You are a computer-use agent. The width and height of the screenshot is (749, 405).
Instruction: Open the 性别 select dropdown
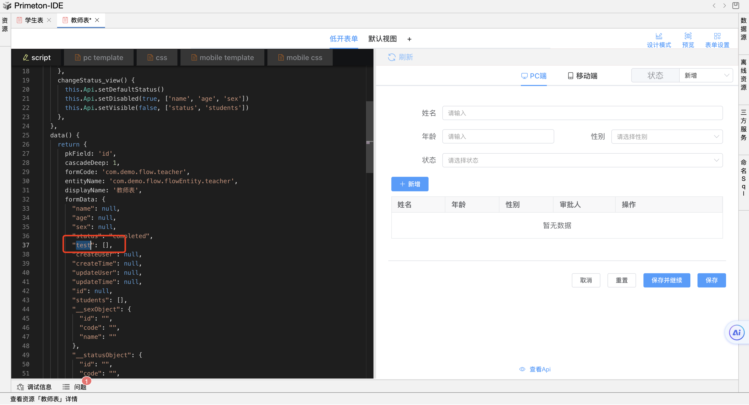pos(667,137)
